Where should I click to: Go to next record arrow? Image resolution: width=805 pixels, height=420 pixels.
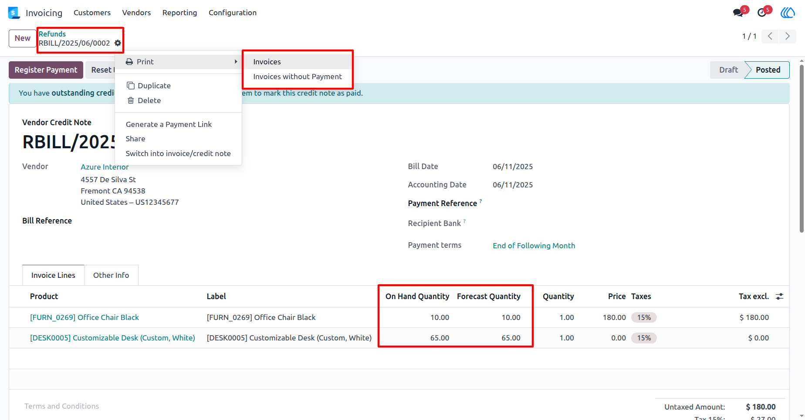click(x=787, y=36)
